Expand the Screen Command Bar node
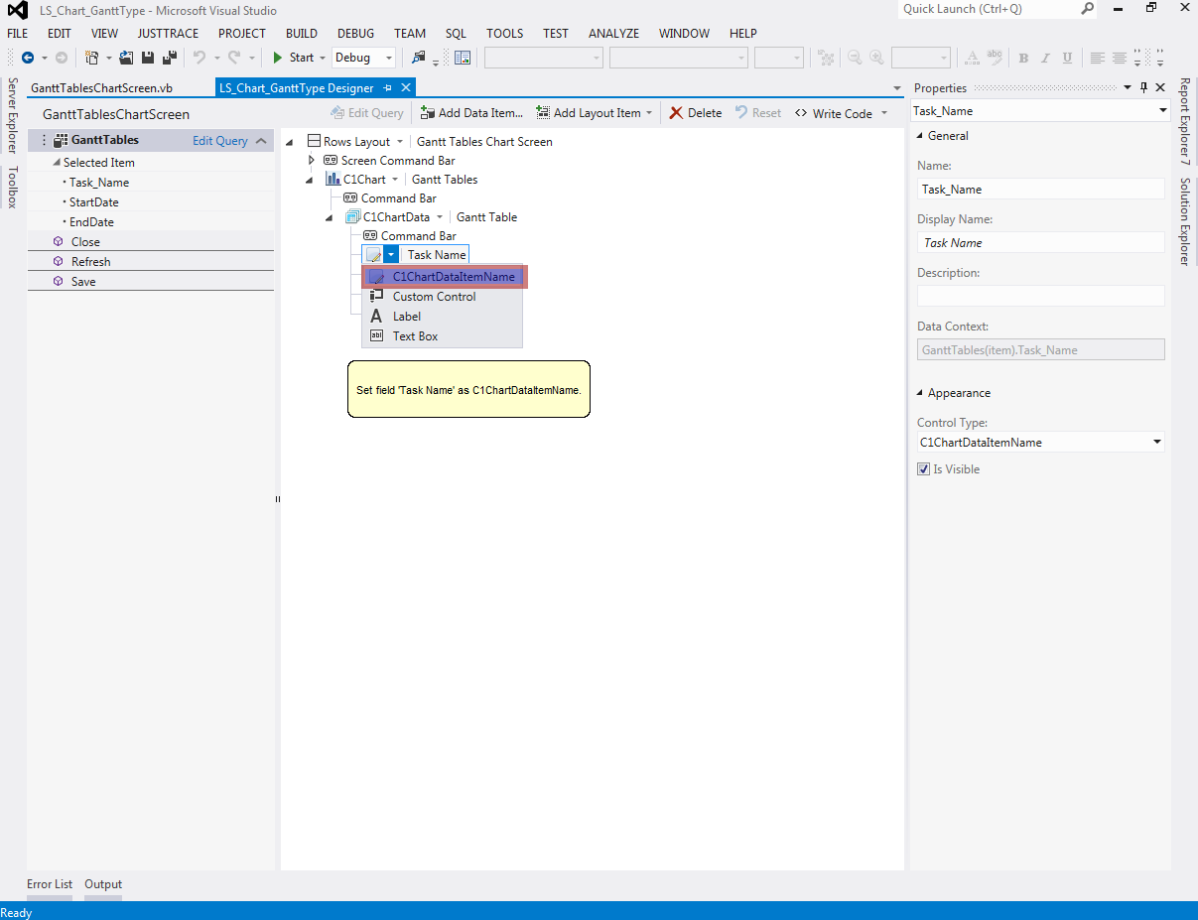1198x920 pixels. (311, 161)
